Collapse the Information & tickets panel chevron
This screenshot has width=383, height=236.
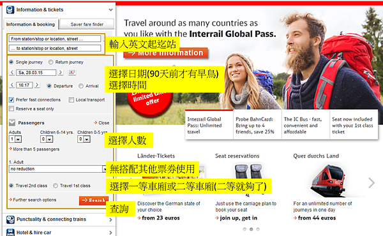point(110,10)
